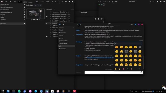Play track Joy Williams - Sunny Day
Viewport: 166px width, 93px height.
tap(60, 19)
